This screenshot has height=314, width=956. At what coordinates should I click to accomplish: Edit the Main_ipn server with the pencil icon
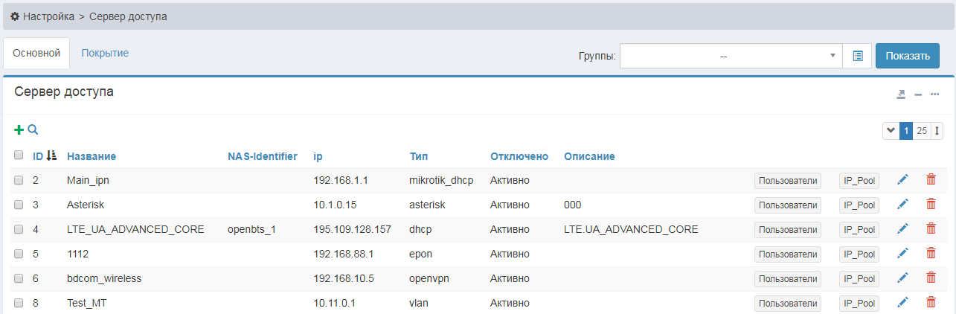(x=902, y=180)
